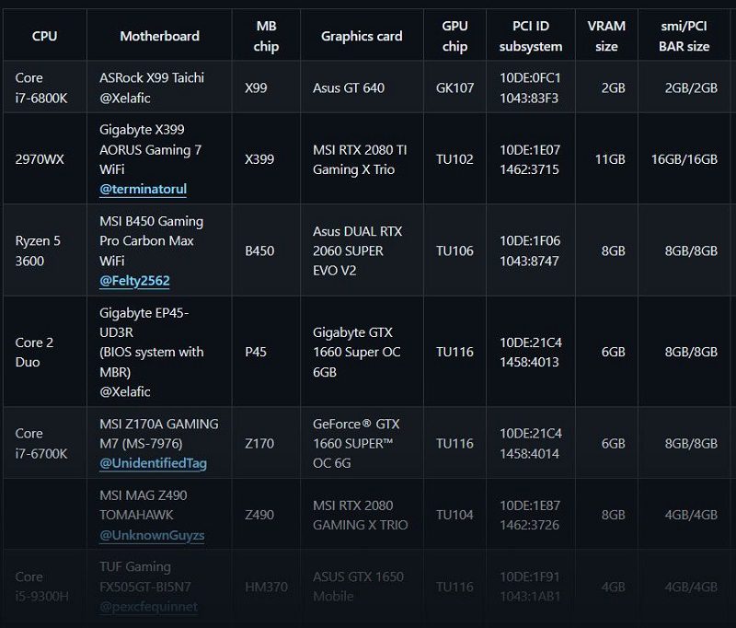Select the 1458:4013 PCI ID cell
This screenshot has height=628, width=736.
coord(531,352)
